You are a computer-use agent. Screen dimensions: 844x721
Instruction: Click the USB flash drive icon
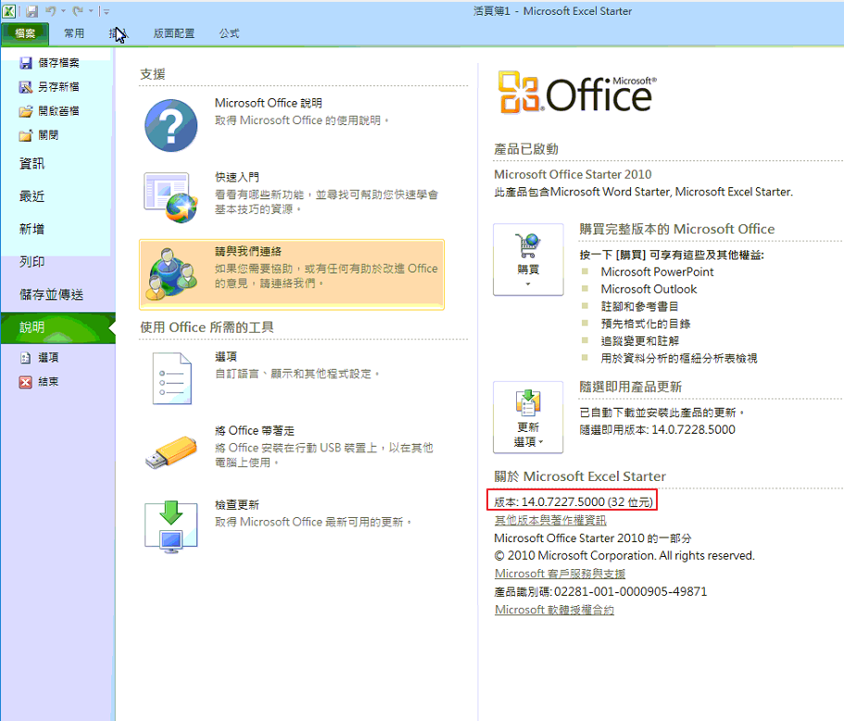pos(171,451)
